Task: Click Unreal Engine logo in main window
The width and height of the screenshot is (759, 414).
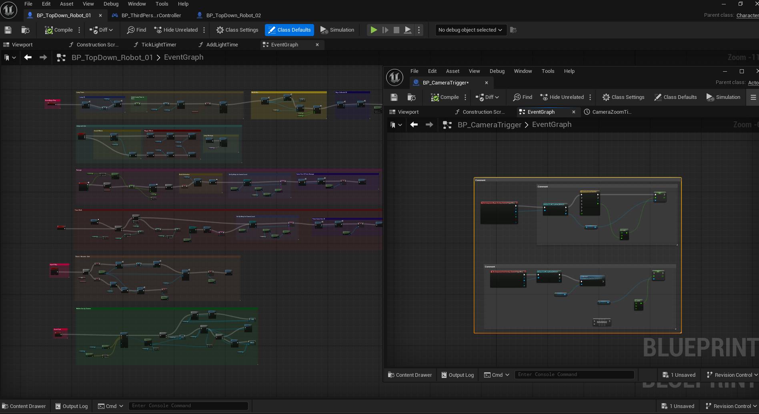Action: click(x=9, y=10)
